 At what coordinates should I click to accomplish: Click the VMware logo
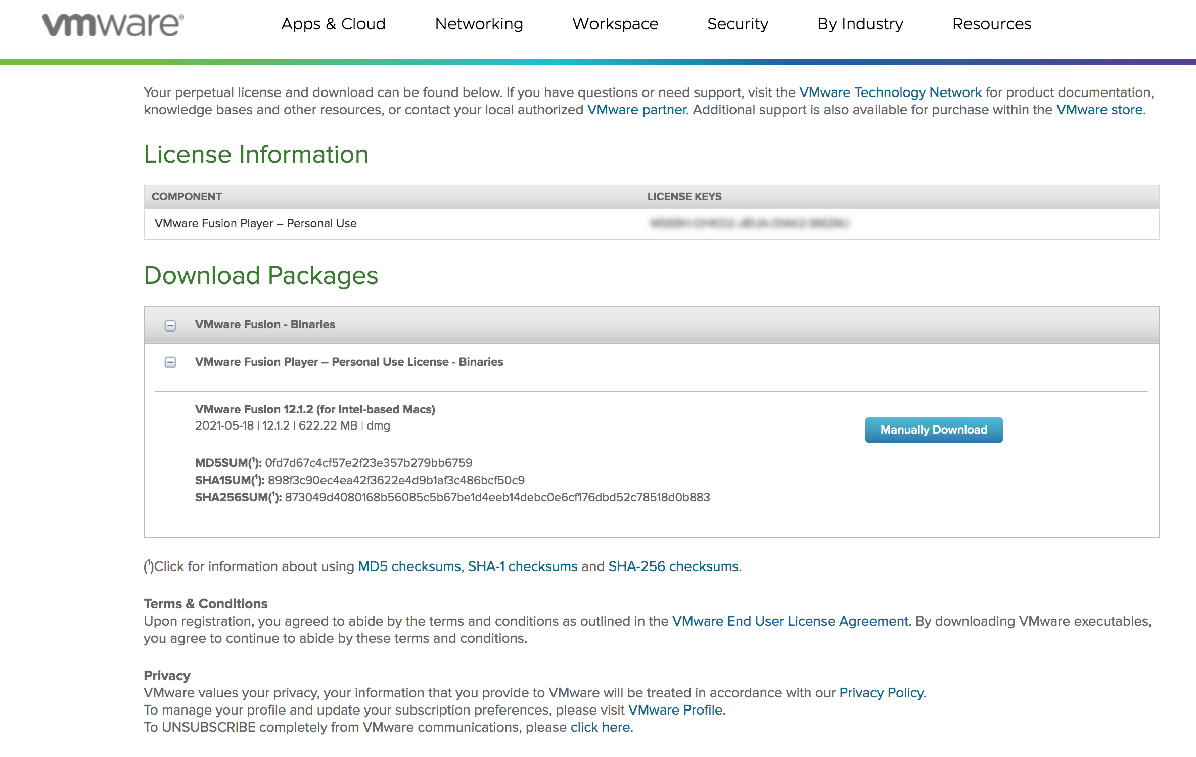coord(113,25)
